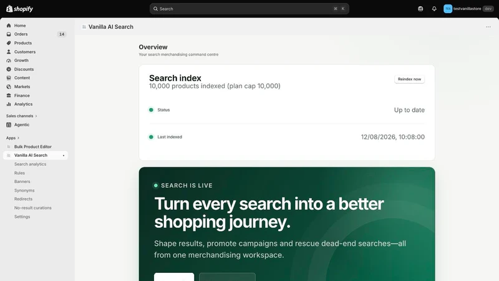Click the testvanillastore avatar icon
The image size is (499, 281).
(x=448, y=9)
